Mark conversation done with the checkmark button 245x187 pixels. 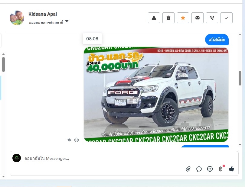coord(227,18)
